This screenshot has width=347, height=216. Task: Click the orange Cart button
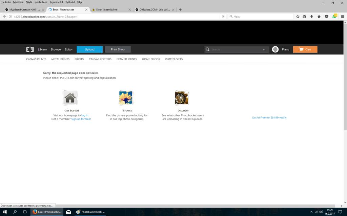pyautogui.click(x=305, y=49)
